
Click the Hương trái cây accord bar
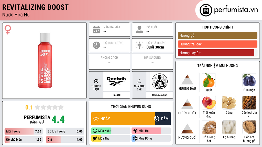click(217, 44)
